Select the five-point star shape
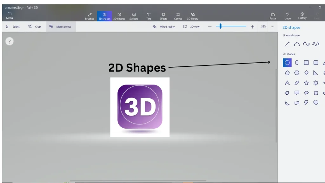This screenshot has height=183, width=325. (x=306, y=83)
